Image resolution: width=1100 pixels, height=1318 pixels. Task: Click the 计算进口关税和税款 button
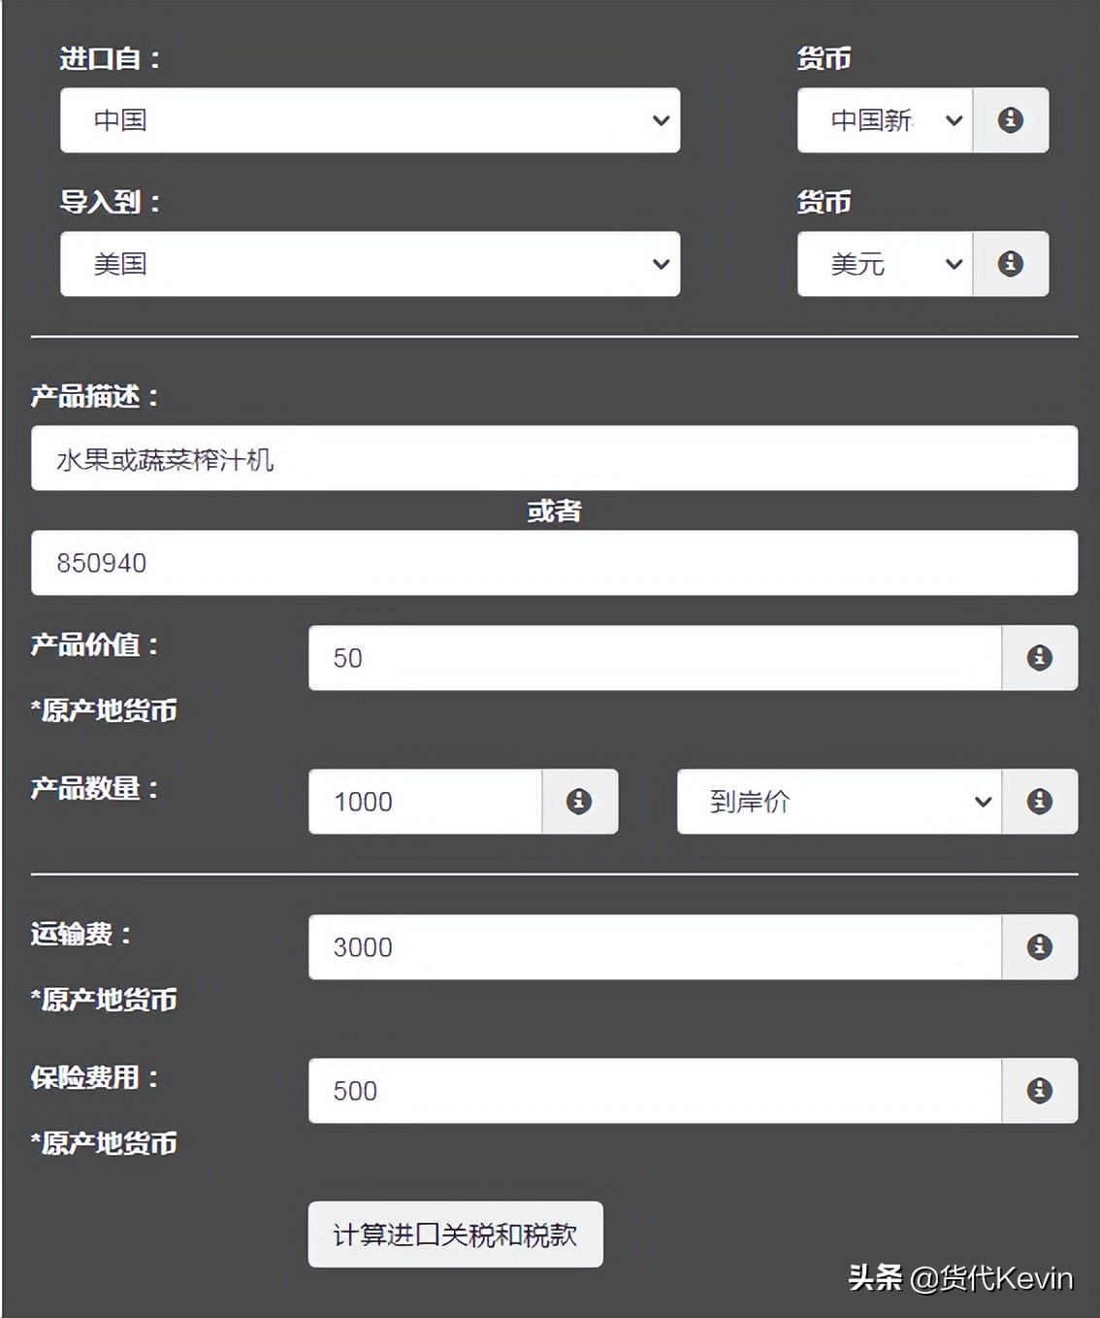click(455, 1235)
